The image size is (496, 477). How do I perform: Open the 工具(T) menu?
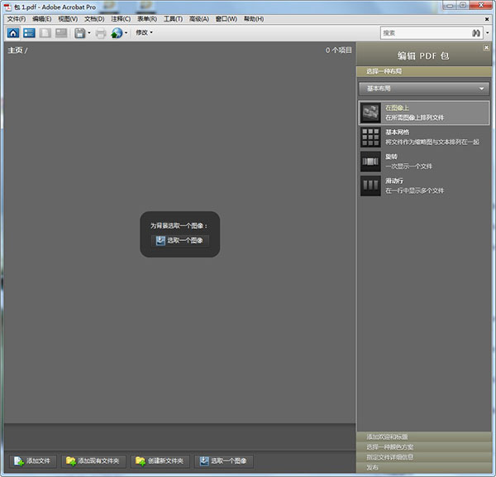tap(173, 18)
